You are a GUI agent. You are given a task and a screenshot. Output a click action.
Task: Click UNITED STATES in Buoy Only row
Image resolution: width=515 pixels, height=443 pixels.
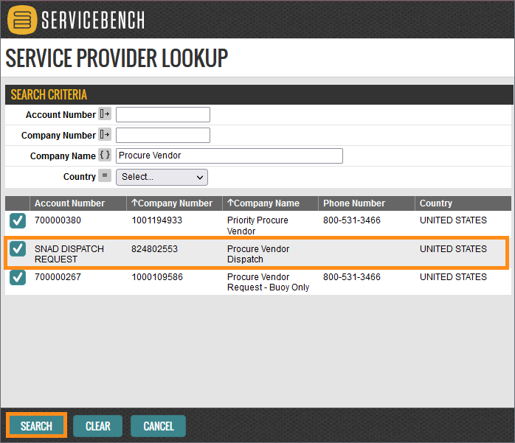click(453, 277)
